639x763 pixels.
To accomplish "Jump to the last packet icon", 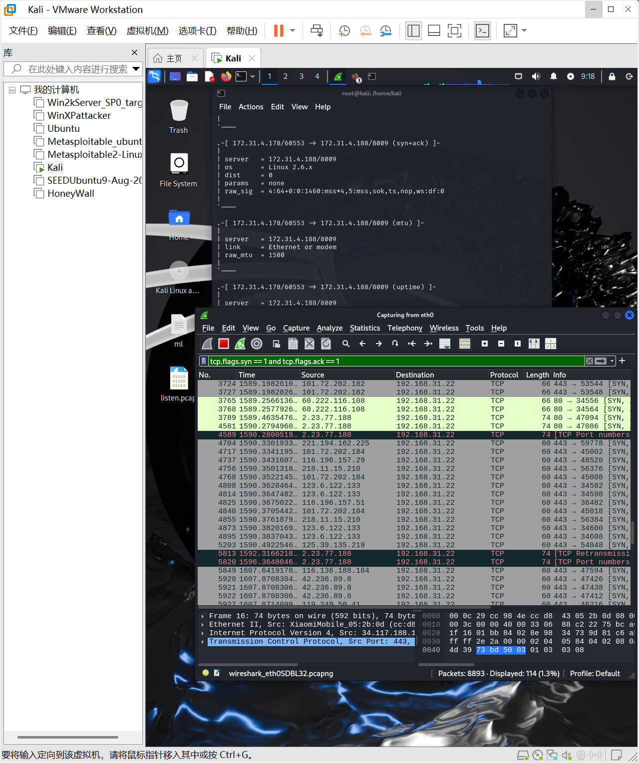I will click(x=428, y=344).
